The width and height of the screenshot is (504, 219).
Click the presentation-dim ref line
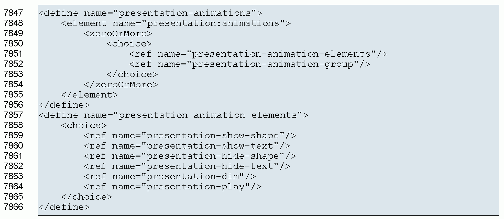[170, 176]
